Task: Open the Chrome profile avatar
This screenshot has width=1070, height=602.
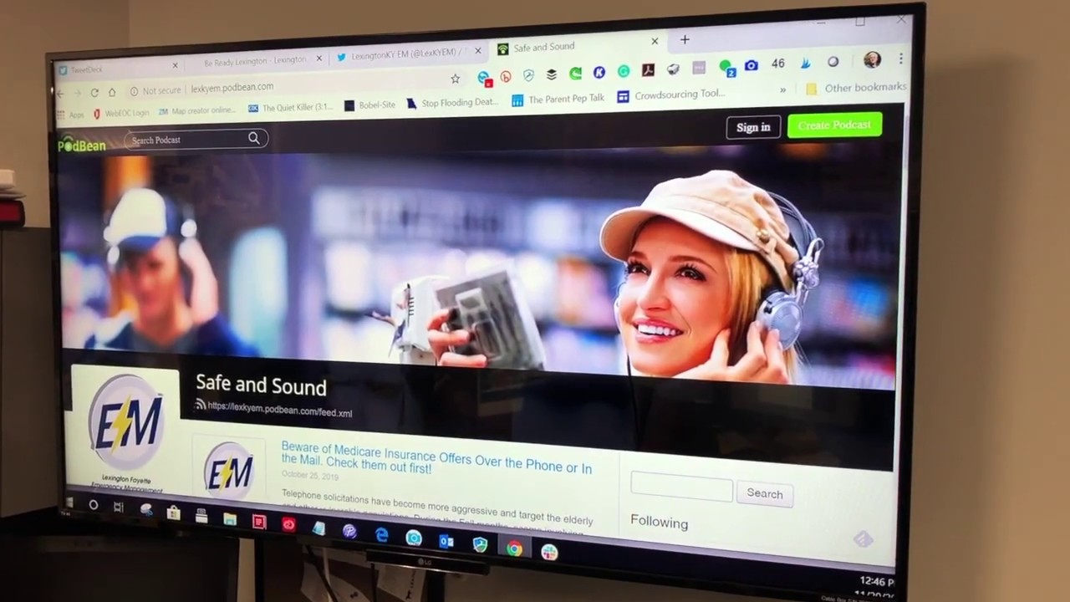Action: pyautogui.click(x=871, y=60)
